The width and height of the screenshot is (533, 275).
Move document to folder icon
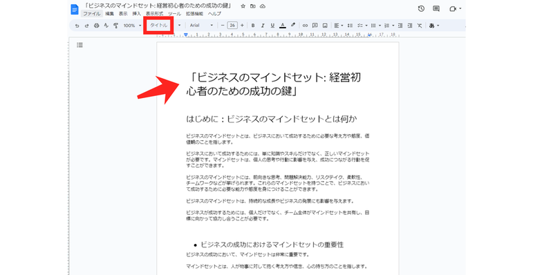point(252,6)
